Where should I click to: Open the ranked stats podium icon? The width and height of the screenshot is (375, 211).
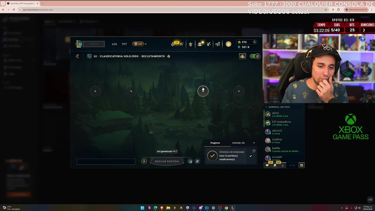point(243,56)
